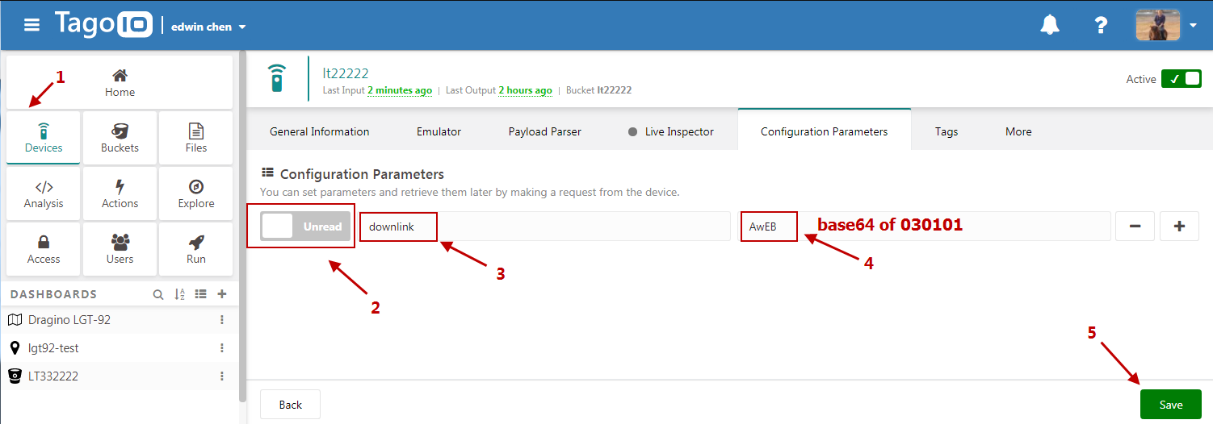
Task: Open options for Dragino LGT-92 dashboard
Action: [x=222, y=320]
